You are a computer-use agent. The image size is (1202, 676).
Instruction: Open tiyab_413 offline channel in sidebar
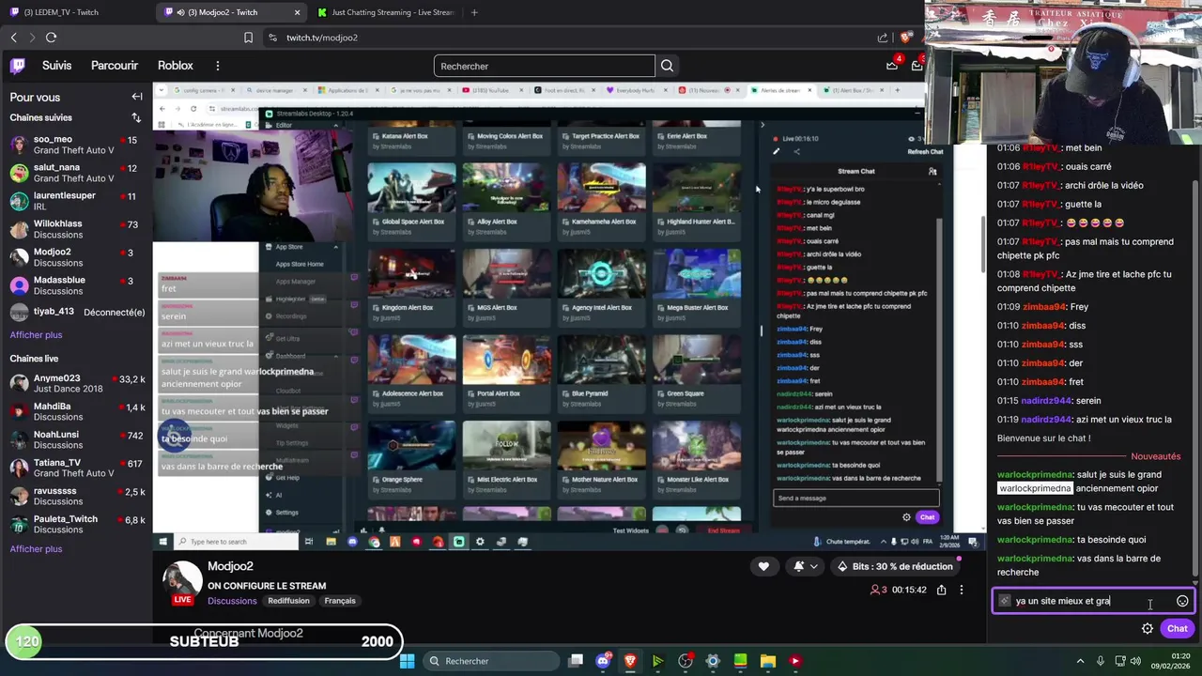(75, 312)
